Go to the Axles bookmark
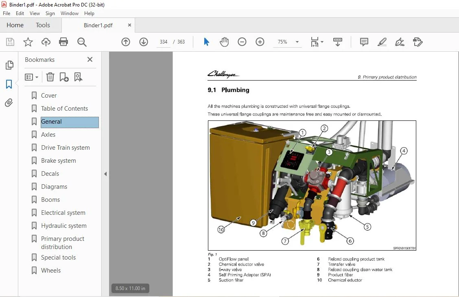The width and height of the screenshot is (459, 297). (48, 135)
